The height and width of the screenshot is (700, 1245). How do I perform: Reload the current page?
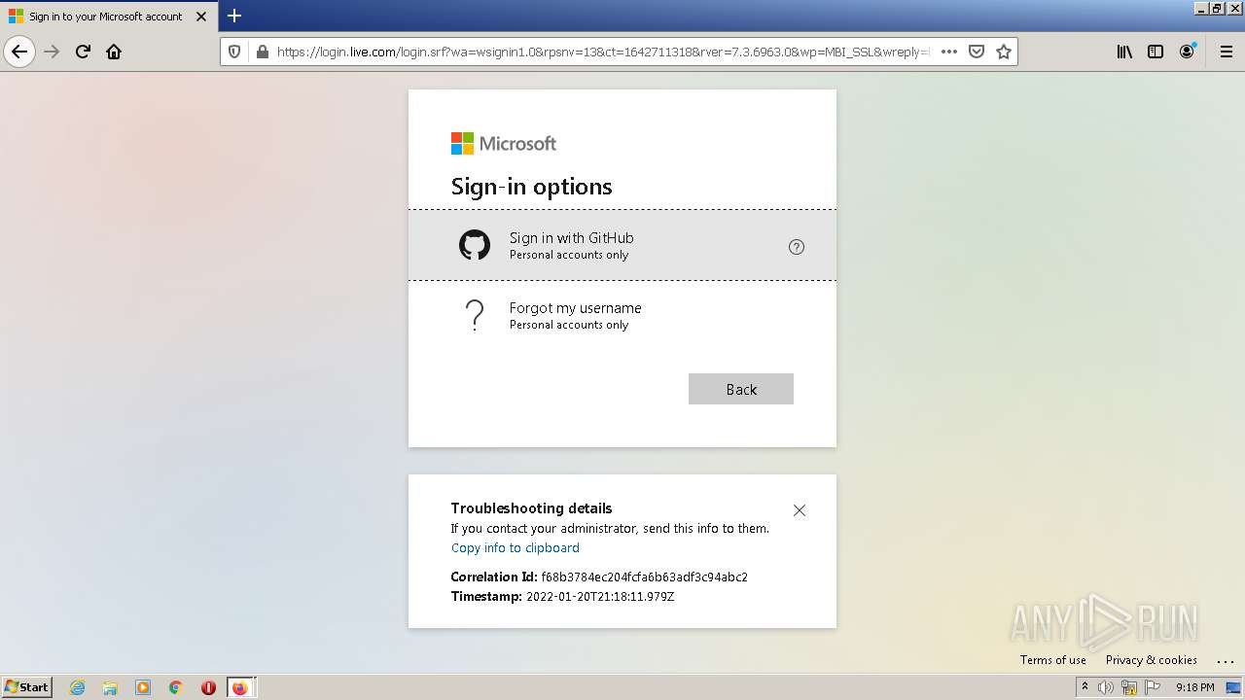[83, 52]
